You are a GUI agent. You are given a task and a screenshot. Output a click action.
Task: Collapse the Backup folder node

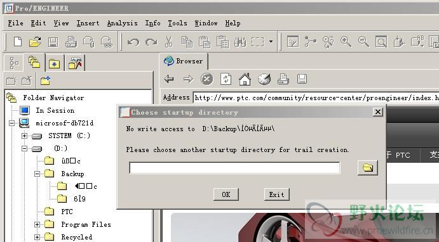click(37, 174)
